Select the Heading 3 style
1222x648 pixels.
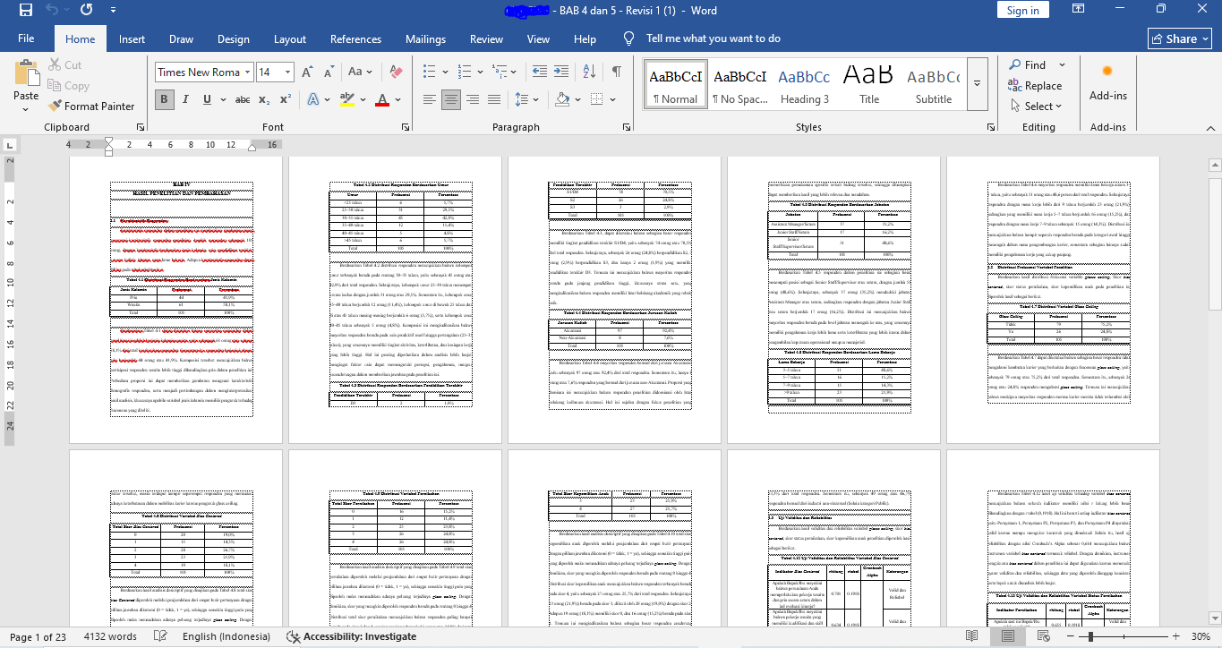pyautogui.click(x=804, y=85)
